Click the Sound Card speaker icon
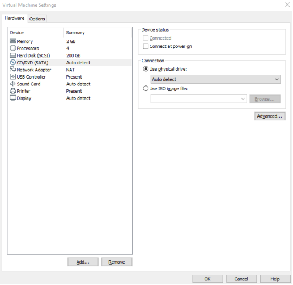 (13, 84)
